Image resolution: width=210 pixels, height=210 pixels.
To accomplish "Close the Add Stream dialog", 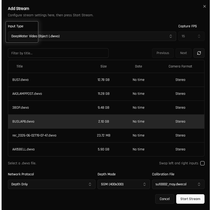I will pos(204,6).
